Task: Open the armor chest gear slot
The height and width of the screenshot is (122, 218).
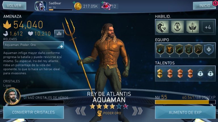Action: pos(170,49)
